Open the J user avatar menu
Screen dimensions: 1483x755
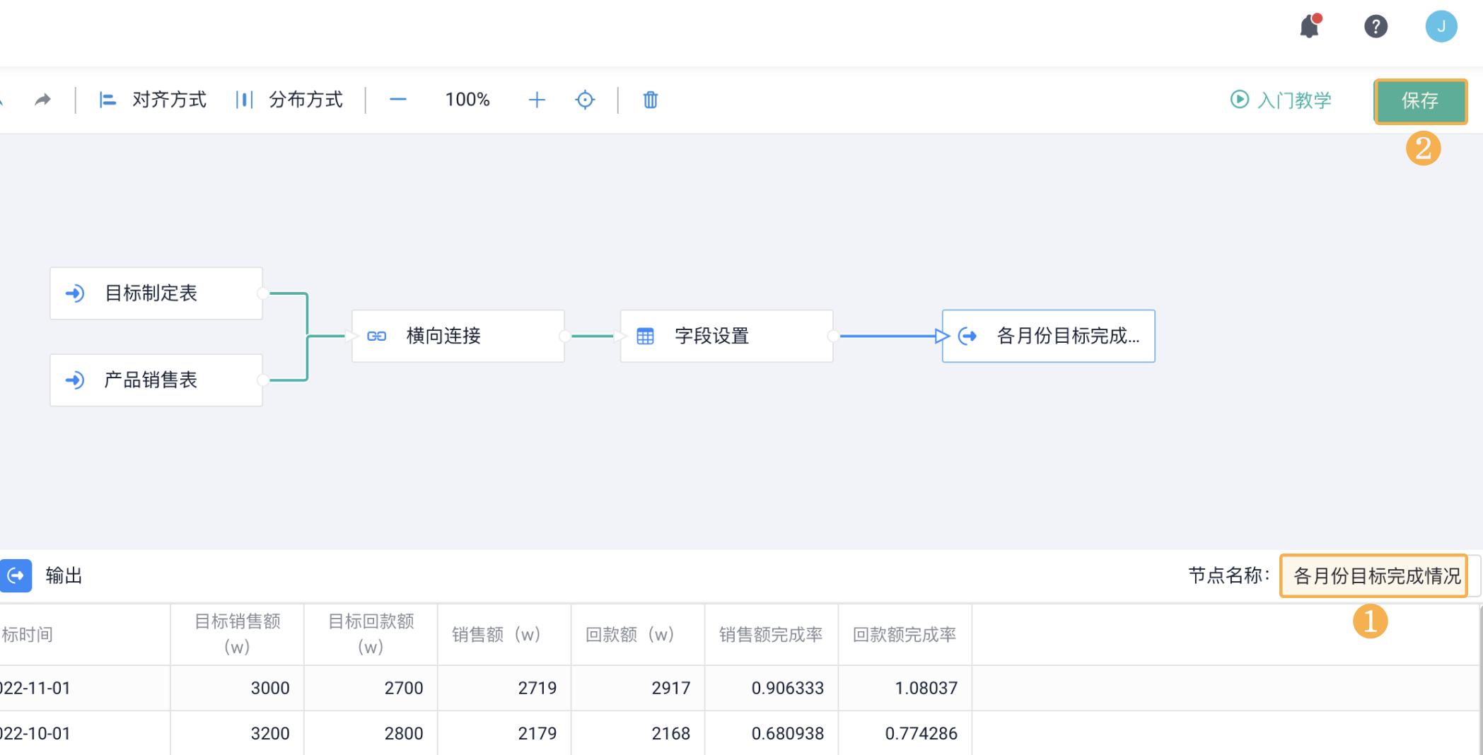point(1441,27)
